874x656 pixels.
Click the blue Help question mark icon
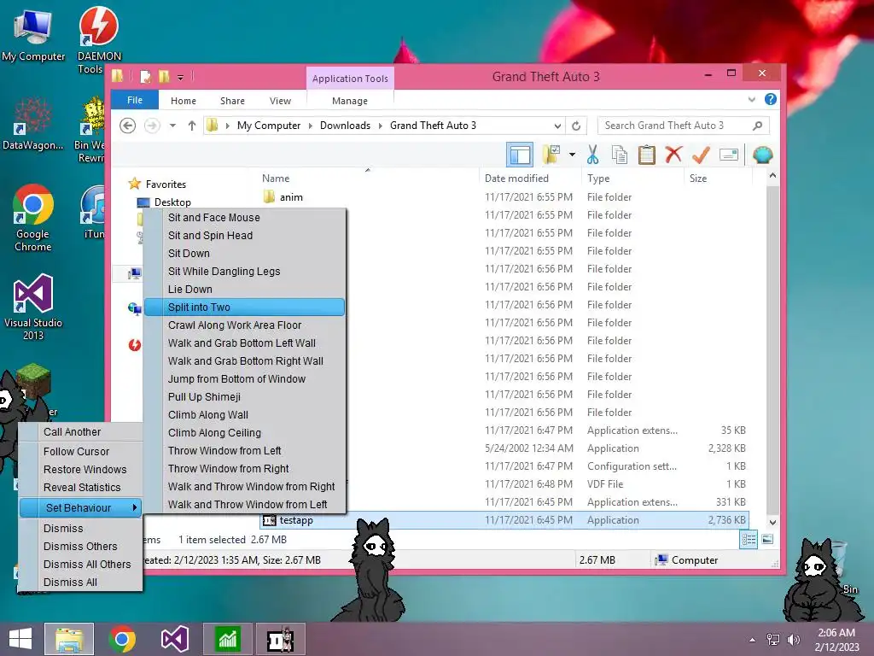pos(771,99)
